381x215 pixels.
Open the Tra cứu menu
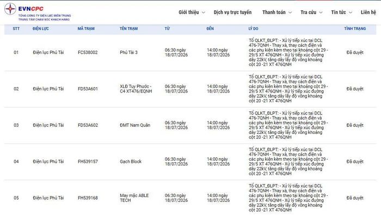(x=309, y=12)
